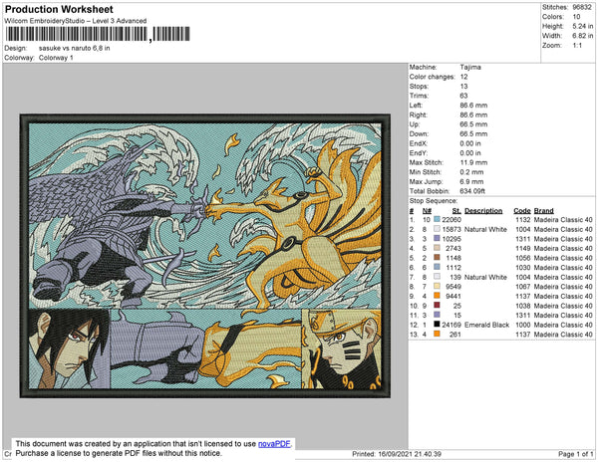Click the Height value "5.24 in"

(x=582, y=26)
